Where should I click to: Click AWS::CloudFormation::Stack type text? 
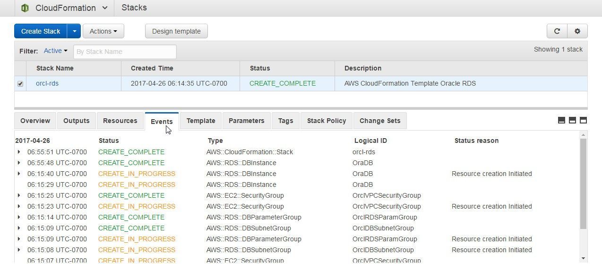click(249, 152)
